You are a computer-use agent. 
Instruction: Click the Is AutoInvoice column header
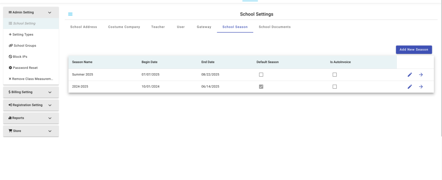pyautogui.click(x=340, y=62)
